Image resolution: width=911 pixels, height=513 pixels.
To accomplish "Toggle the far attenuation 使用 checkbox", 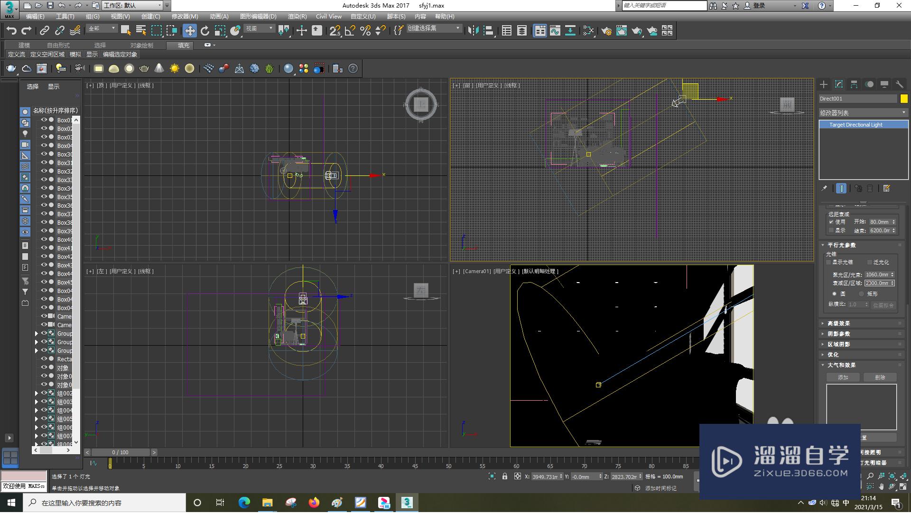I will point(831,222).
